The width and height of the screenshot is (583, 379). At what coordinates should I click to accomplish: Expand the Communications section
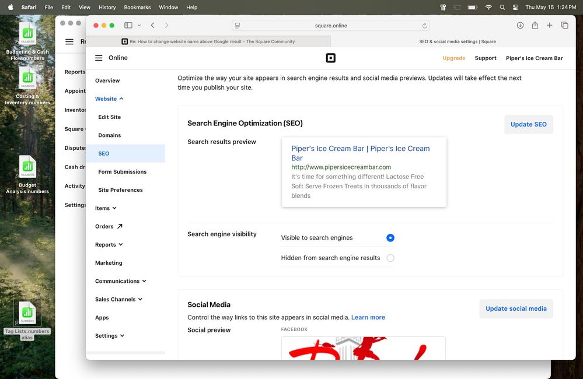click(121, 281)
